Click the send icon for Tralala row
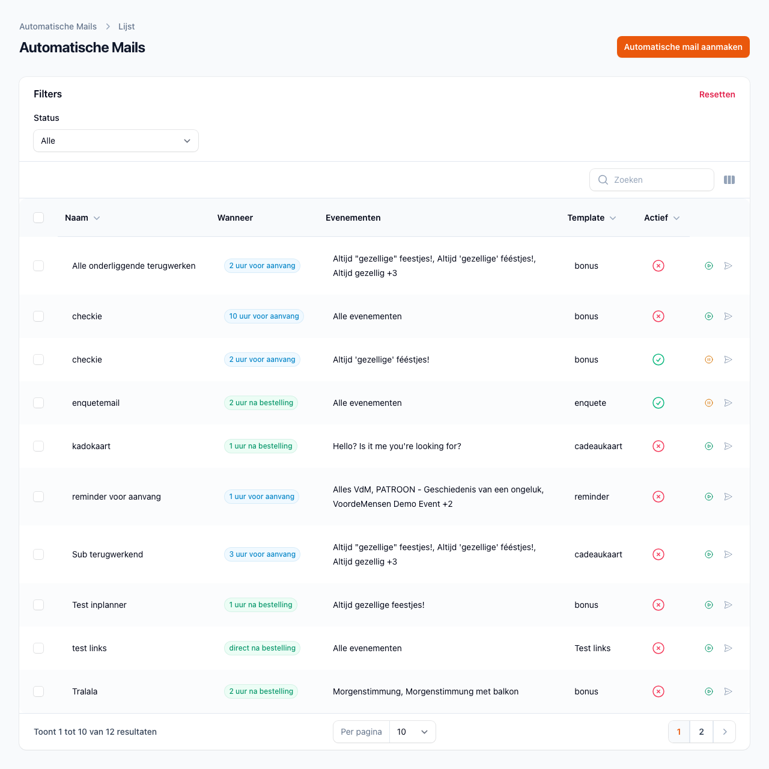Viewport: 769px width, 769px height. (728, 691)
